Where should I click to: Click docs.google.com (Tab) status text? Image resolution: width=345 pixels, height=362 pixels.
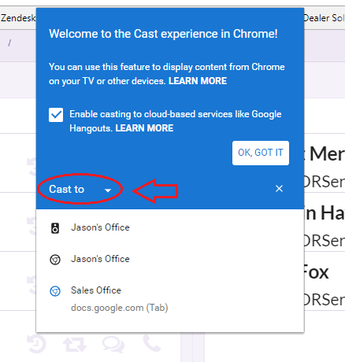[120, 308]
